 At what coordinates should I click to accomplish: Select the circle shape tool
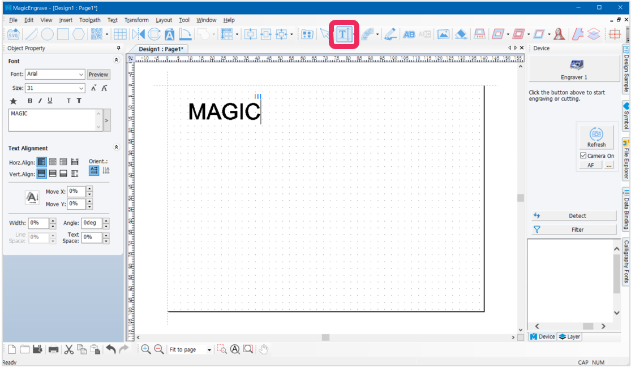[x=47, y=34]
